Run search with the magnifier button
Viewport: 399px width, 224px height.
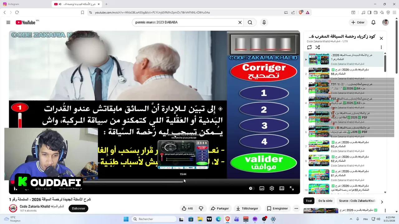tap(250, 22)
